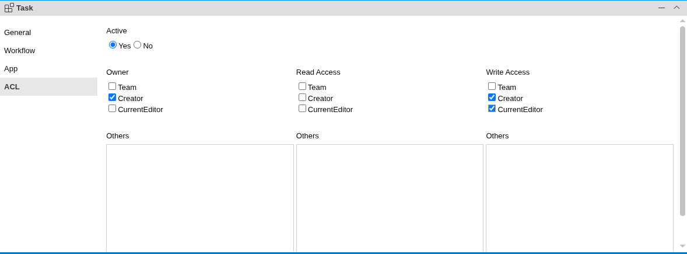This screenshot has width=687, height=254.
Task: Minimize the Task panel
Action: pyautogui.click(x=661, y=8)
